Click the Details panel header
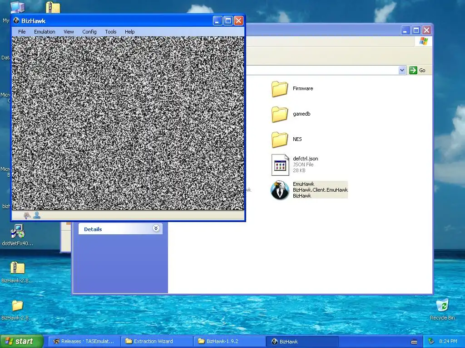 (x=120, y=229)
